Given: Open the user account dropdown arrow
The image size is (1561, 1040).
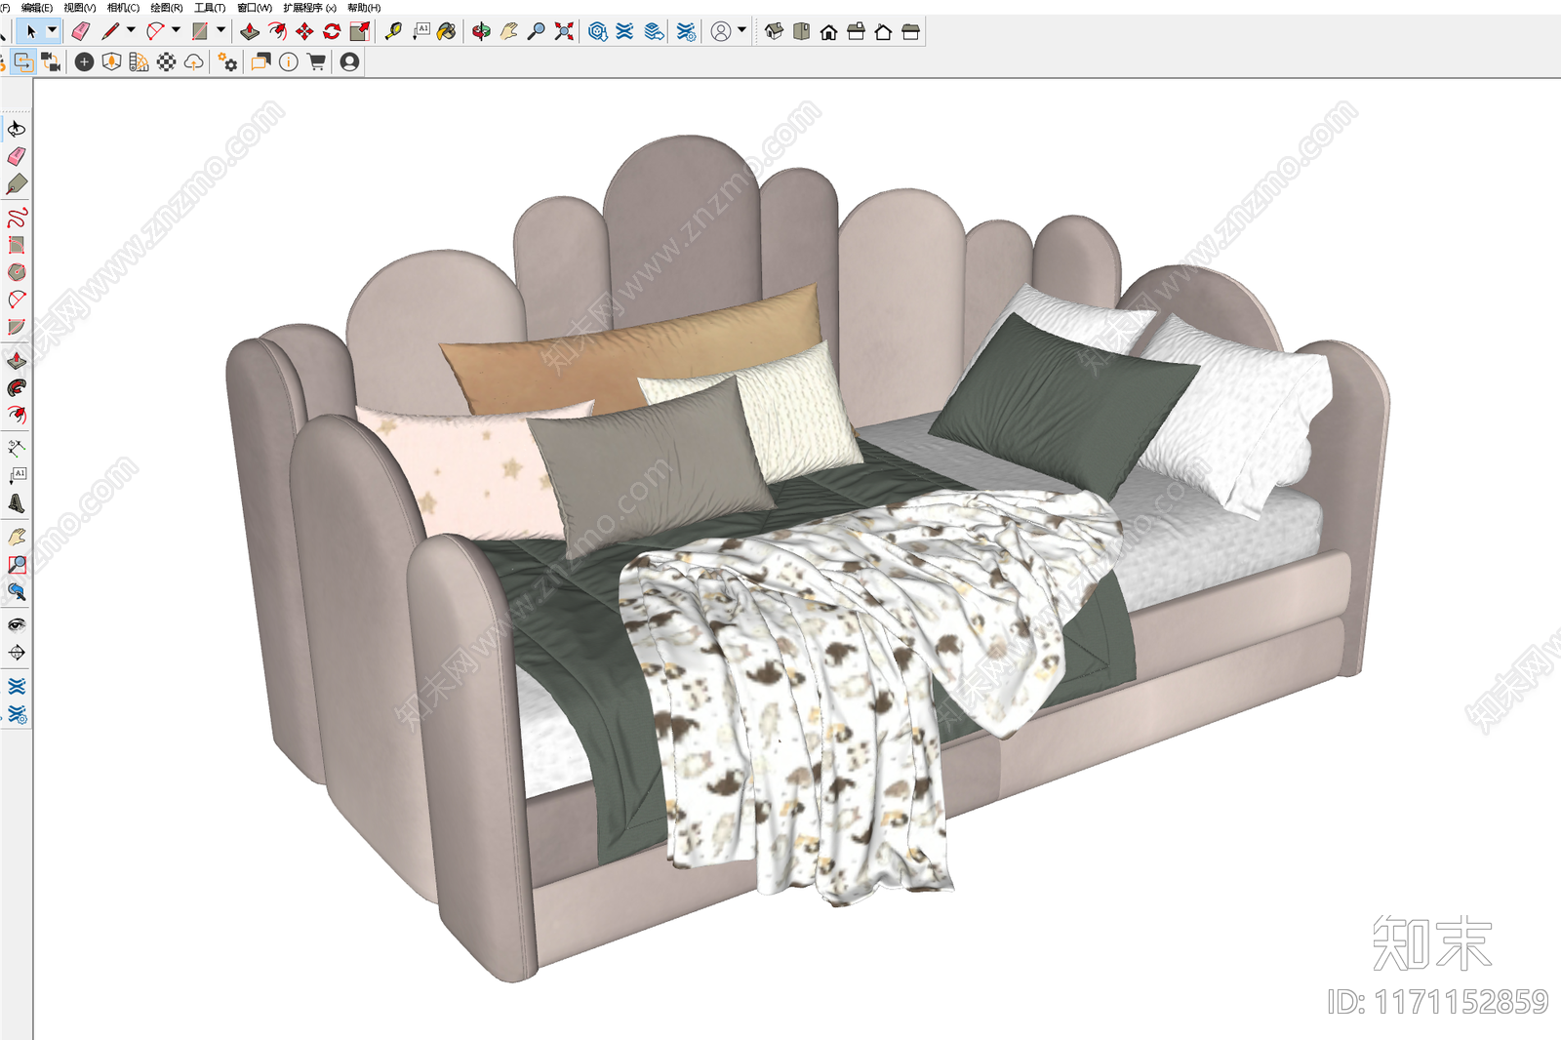Looking at the screenshot, I should (x=741, y=30).
